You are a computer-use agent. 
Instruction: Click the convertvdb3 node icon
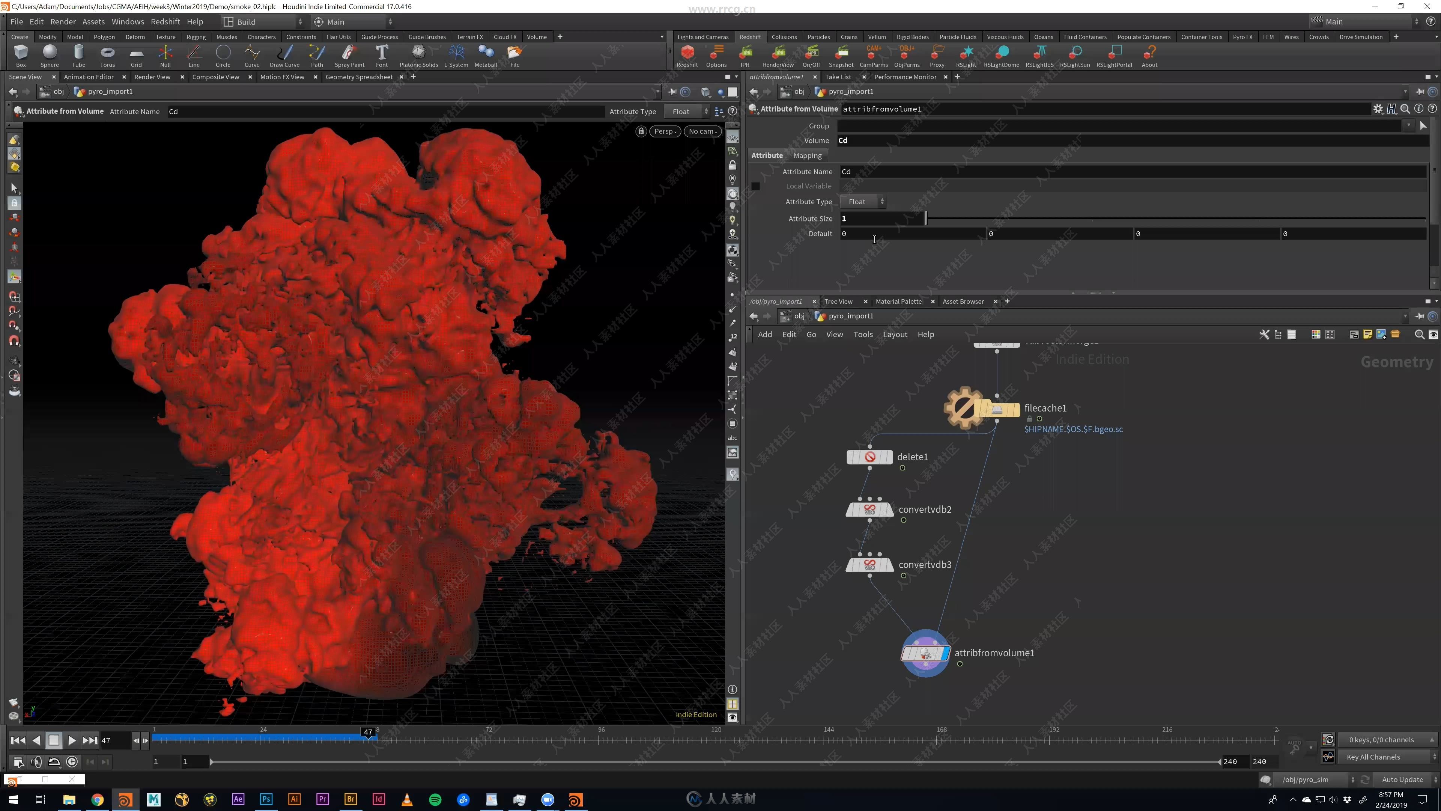870,564
